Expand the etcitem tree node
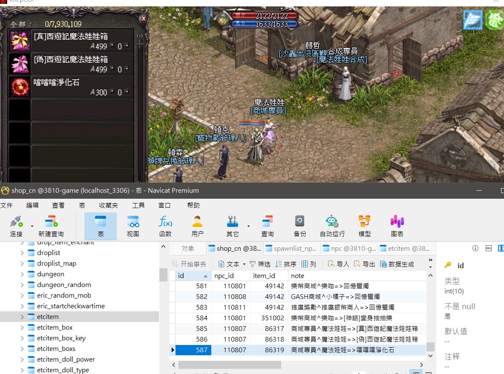Viewport: 504px width, 374px height. tap(22, 317)
